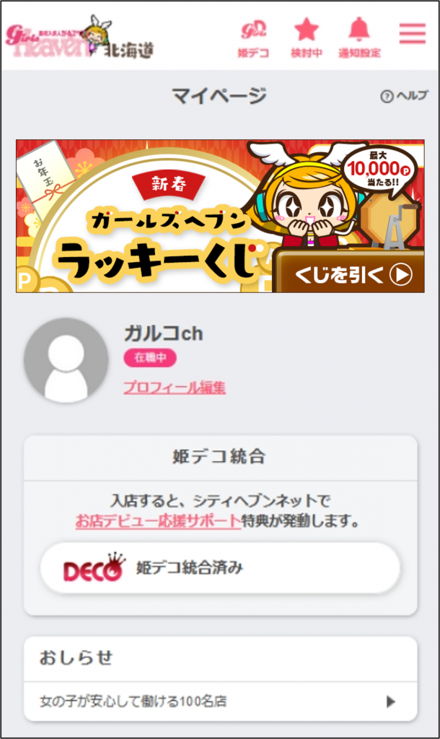Screen dimensions: 440x739
Task: Click the DECO crown logo
Action: coord(94,567)
